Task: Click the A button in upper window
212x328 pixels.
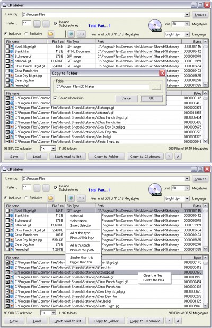Action: [x=178, y=156]
